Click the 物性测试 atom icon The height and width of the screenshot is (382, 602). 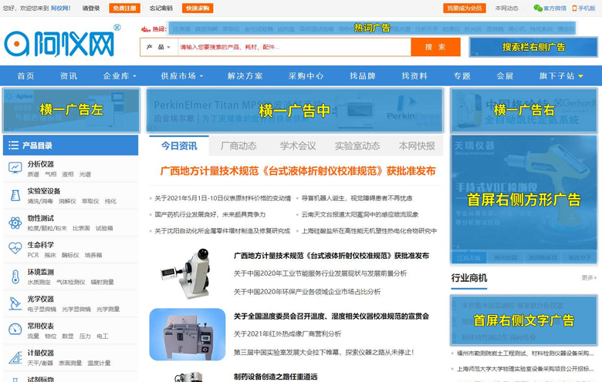pyautogui.click(x=15, y=223)
